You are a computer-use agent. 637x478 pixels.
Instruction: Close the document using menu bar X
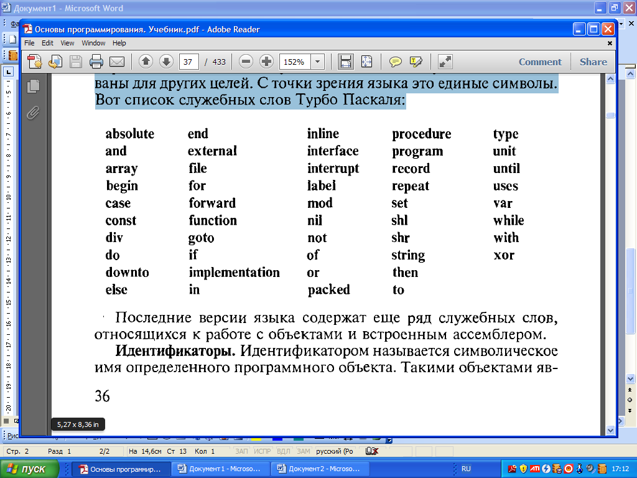pyautogui.click(x=610, y=43)
